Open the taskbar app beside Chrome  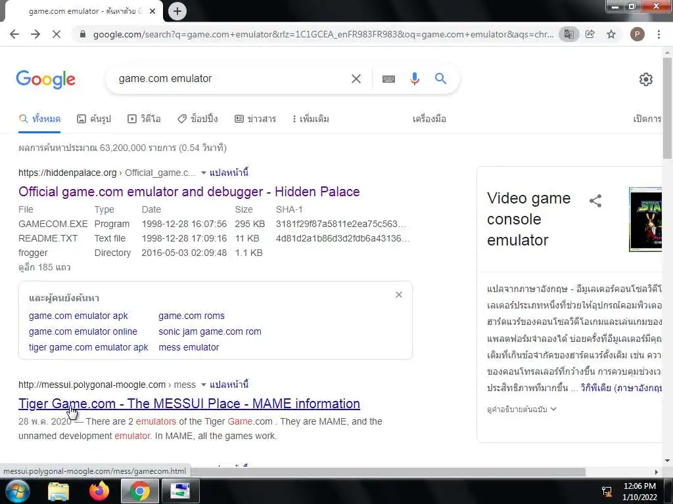tap(180, 491)
